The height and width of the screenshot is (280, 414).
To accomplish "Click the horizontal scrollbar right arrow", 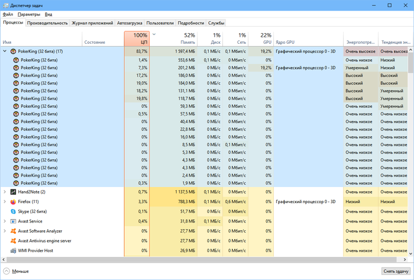I will 405,259.
